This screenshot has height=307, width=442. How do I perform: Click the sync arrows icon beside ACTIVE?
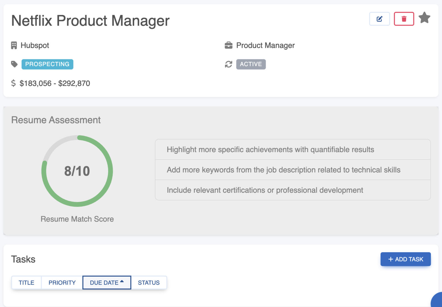tap(228, 64)
